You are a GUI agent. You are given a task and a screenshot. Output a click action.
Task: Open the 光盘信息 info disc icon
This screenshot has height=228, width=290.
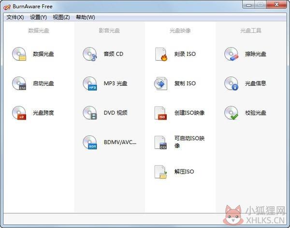point(232,83)
